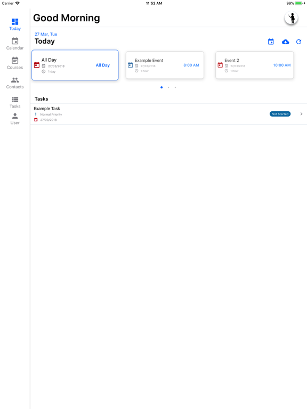Screen dimensions: 307x409
Task: Click blue calendar icon on Example Event card
Action: click(x=130, y=65)
